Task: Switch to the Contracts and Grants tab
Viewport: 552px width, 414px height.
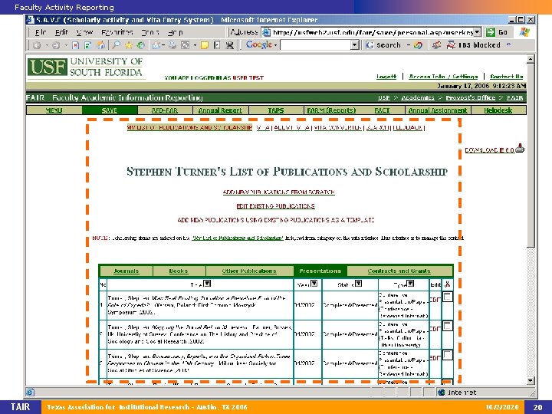Action: click(399, 271)
